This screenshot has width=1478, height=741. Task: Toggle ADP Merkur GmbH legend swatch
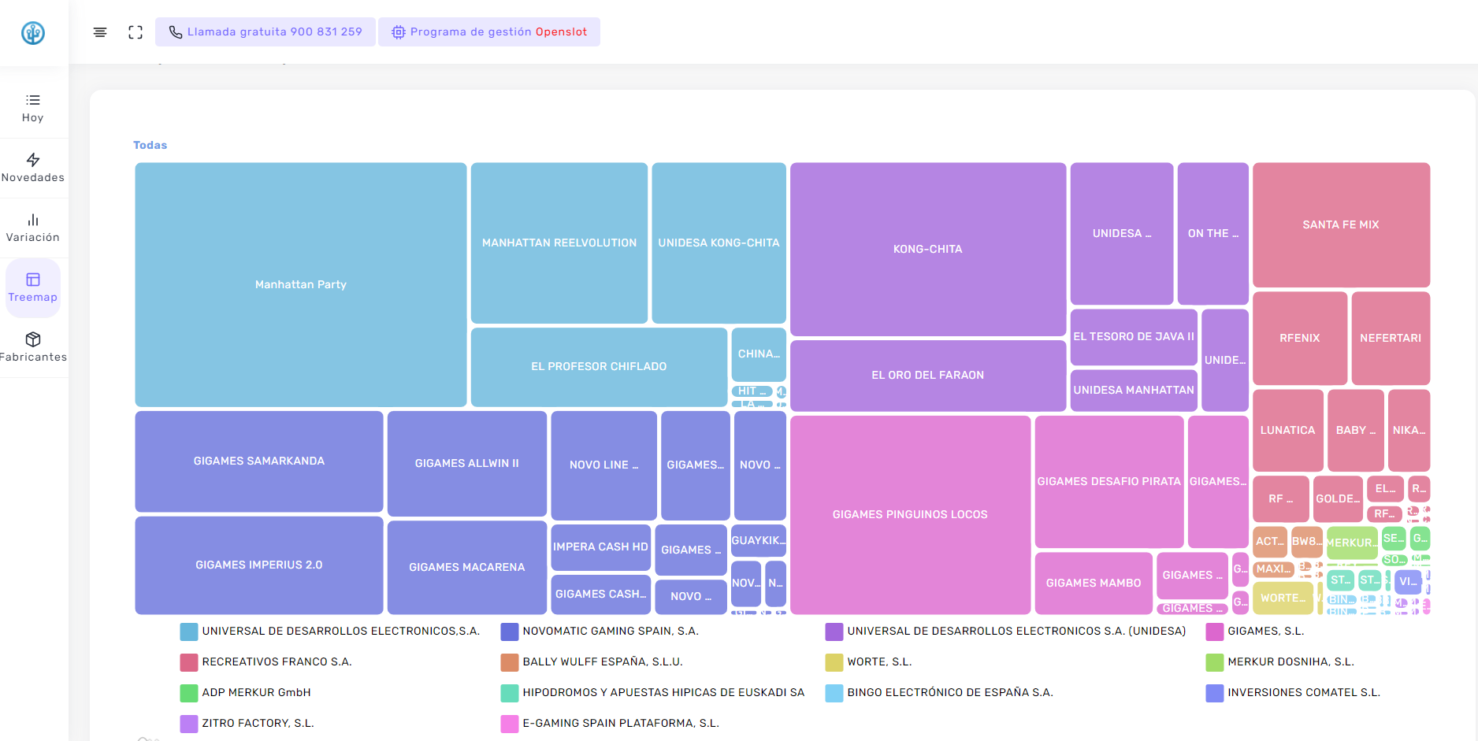point(189,693)
